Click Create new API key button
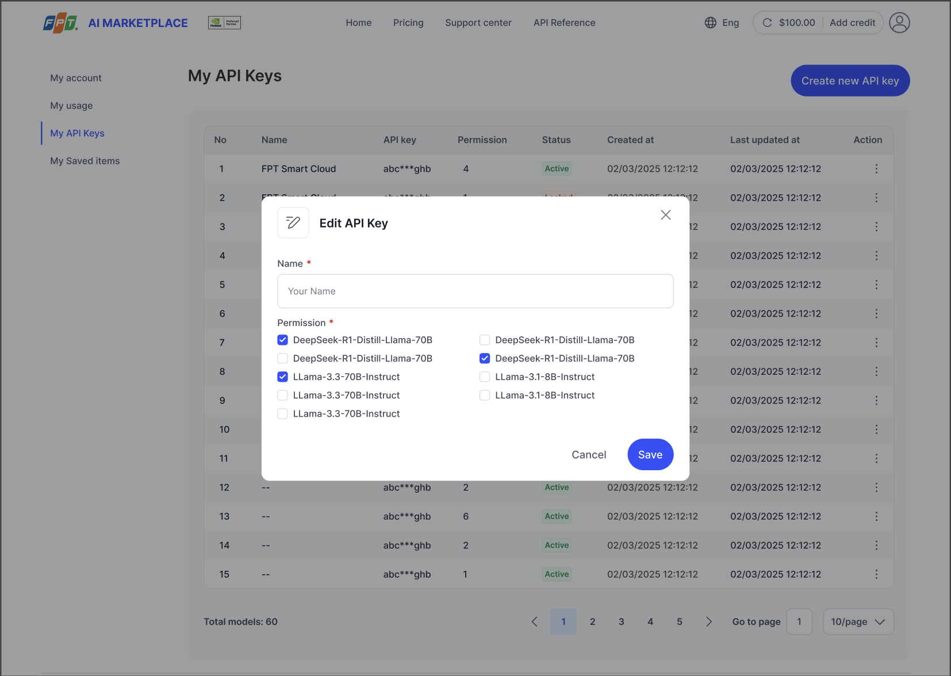 click(850, 81)
